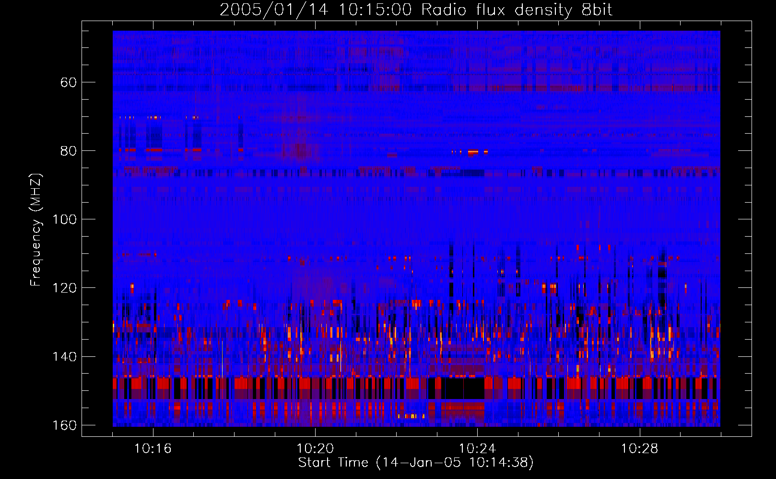Click the 60 frequency tick label
This screenshot has height=479, width=776.
[68, 82]
